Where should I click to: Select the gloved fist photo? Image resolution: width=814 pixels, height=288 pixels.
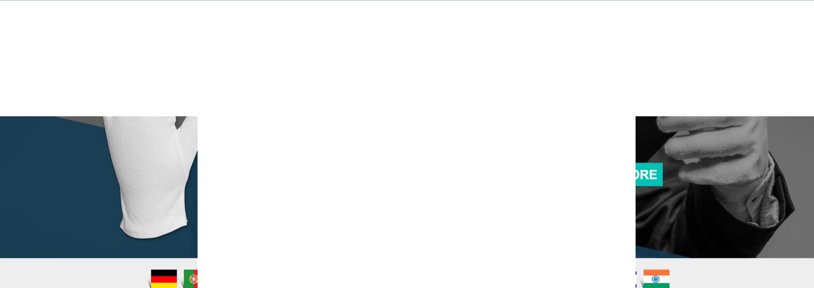[725, 187]
